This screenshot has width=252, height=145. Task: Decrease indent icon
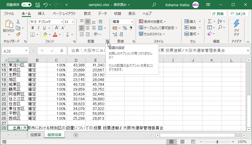point(82,34)
